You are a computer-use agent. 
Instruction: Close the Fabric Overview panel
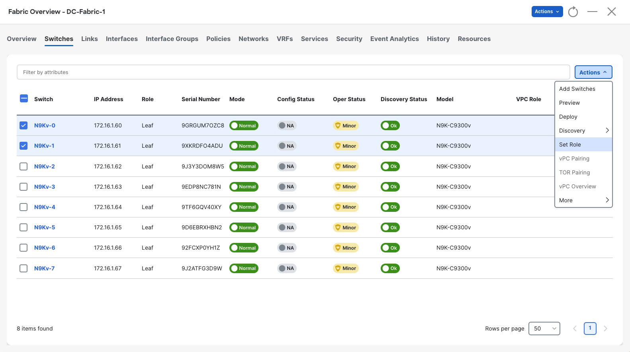click(612, 12)
